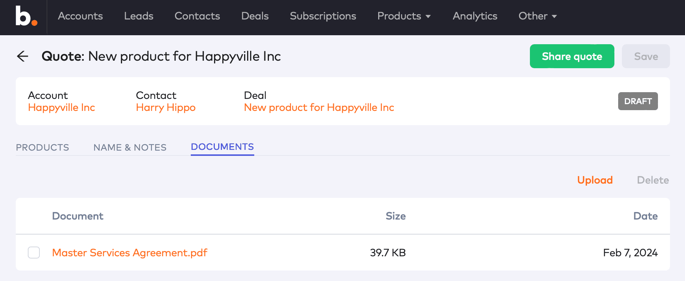The height and width of the screenshot is (281, 685).
Task: Go to the Accounts menu
Action: tap(80, 16)
